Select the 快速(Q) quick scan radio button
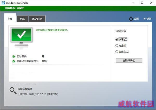Viewport: 156px width, 110px height. 117,39
